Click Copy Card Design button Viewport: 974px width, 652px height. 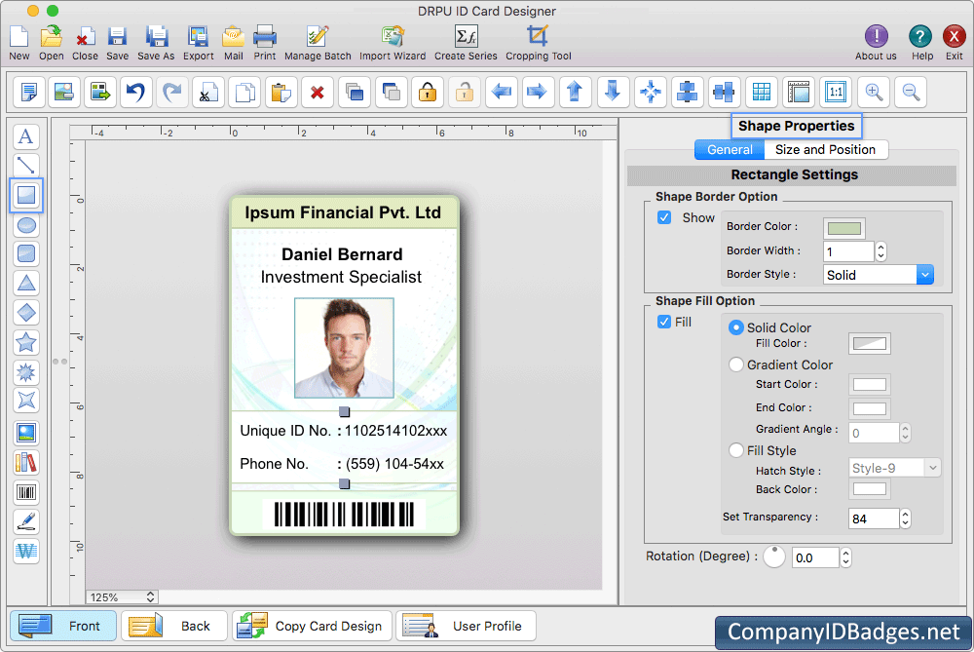312,626
